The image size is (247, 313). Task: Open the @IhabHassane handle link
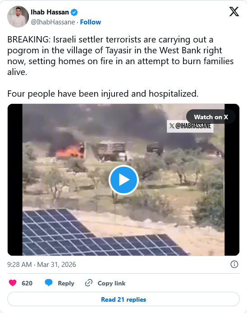point(53,22)
